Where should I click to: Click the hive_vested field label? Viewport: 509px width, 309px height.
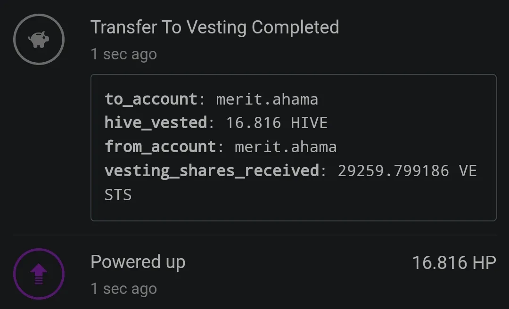click(x=156, y=123)
